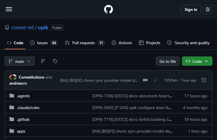
Task: Open the Actions tab
Action: [x=122, y=43]
